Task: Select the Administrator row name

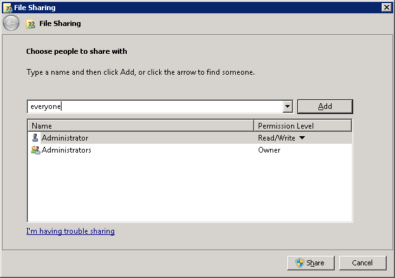Action: click(x=65, y=138)
